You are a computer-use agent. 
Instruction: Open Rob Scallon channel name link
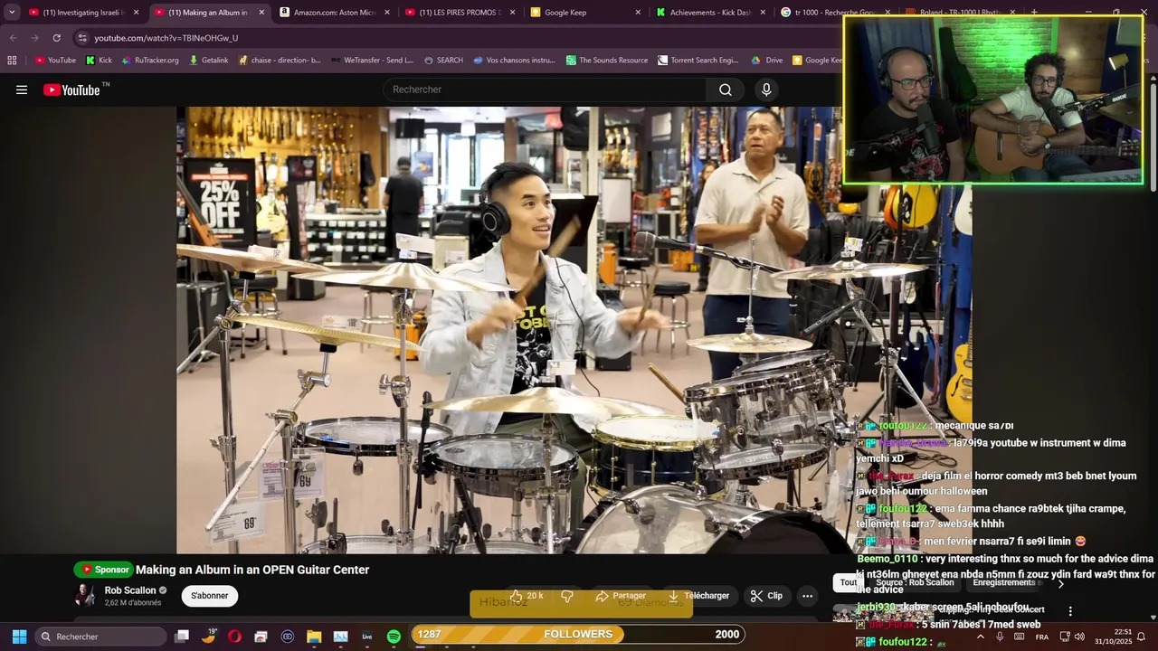click(x=130, y=590)
